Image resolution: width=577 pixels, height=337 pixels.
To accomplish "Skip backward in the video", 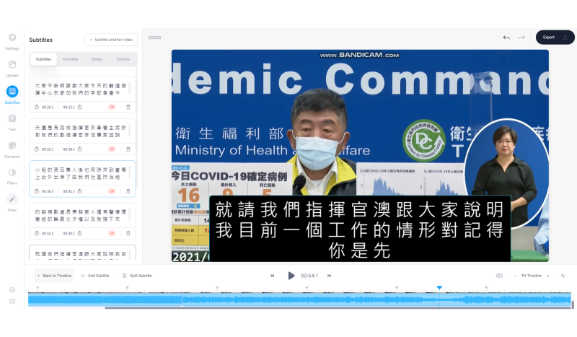I will pos(273,276).
